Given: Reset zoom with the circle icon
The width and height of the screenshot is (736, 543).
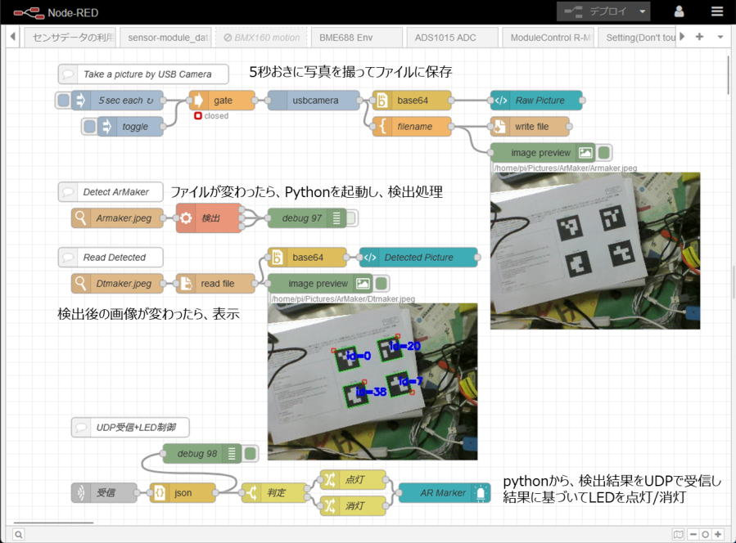Looking at the screenshot, I should pos(705,534).
